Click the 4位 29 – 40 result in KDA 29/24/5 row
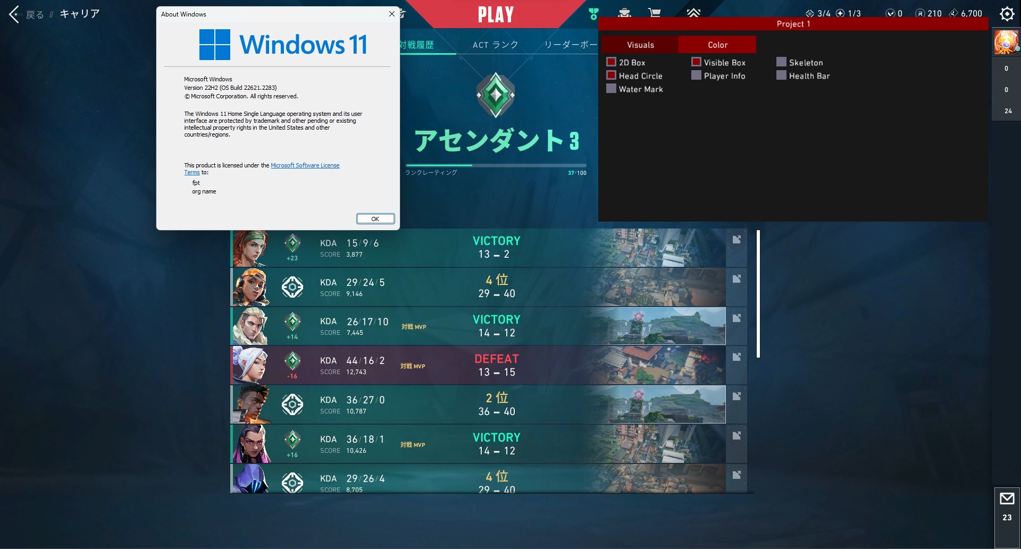Screen dimensions: 1021x549 [497, 286]
